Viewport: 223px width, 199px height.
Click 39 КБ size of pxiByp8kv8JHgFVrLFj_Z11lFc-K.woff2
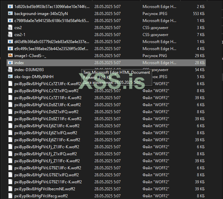tap(200, 161)
